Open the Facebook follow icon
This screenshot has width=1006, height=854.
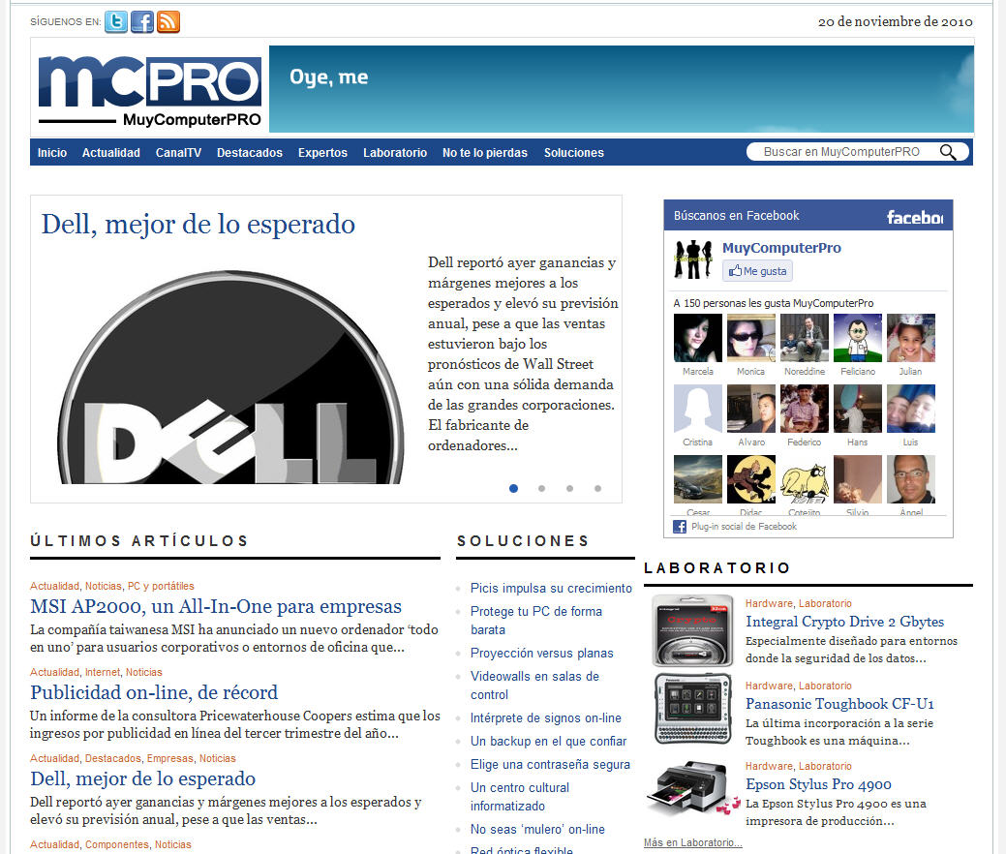click(x=142, y=22)
